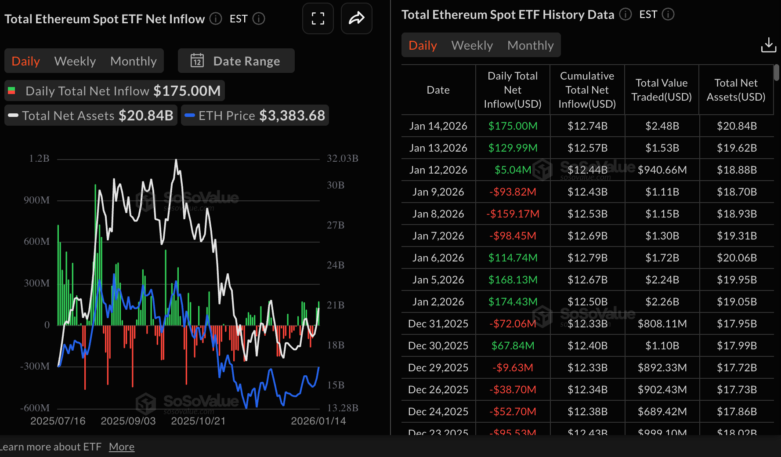Select Monthly interval for the chart
This screenshot has height=457, width=781.
(133, 61)
